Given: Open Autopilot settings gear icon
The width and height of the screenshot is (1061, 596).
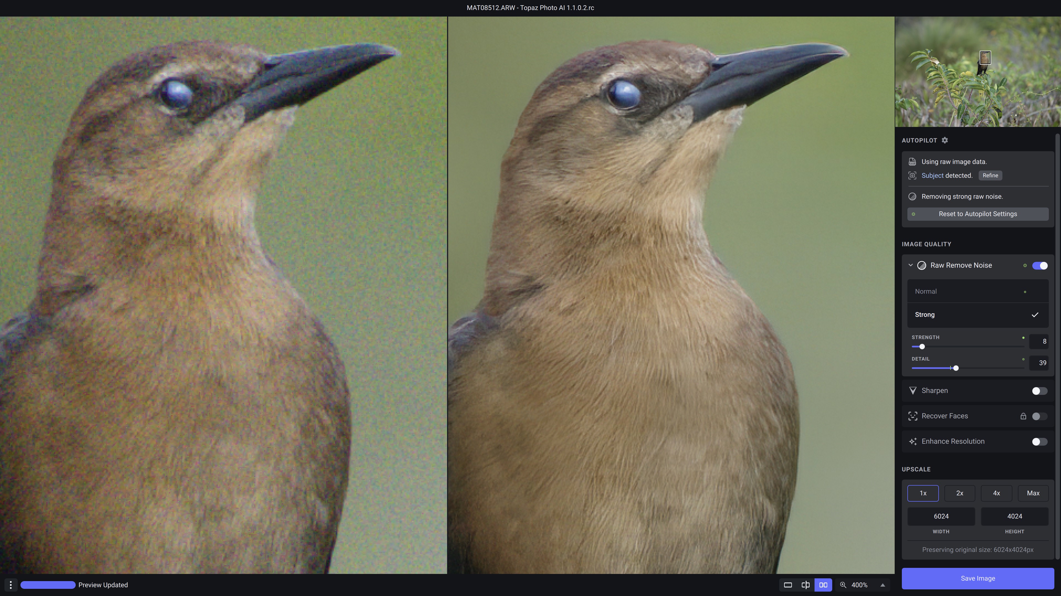Looking at the screenshot, I should pos(945,140).
